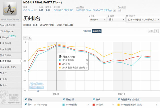Click the comment bubble icon below chart
Image resolution: width=160 pixels, height=108 pixels.
pos(38,91)
